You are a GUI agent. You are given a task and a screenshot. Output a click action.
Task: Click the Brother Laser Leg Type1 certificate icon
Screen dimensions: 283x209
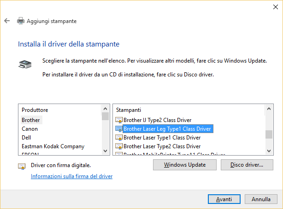pos(119,129)
